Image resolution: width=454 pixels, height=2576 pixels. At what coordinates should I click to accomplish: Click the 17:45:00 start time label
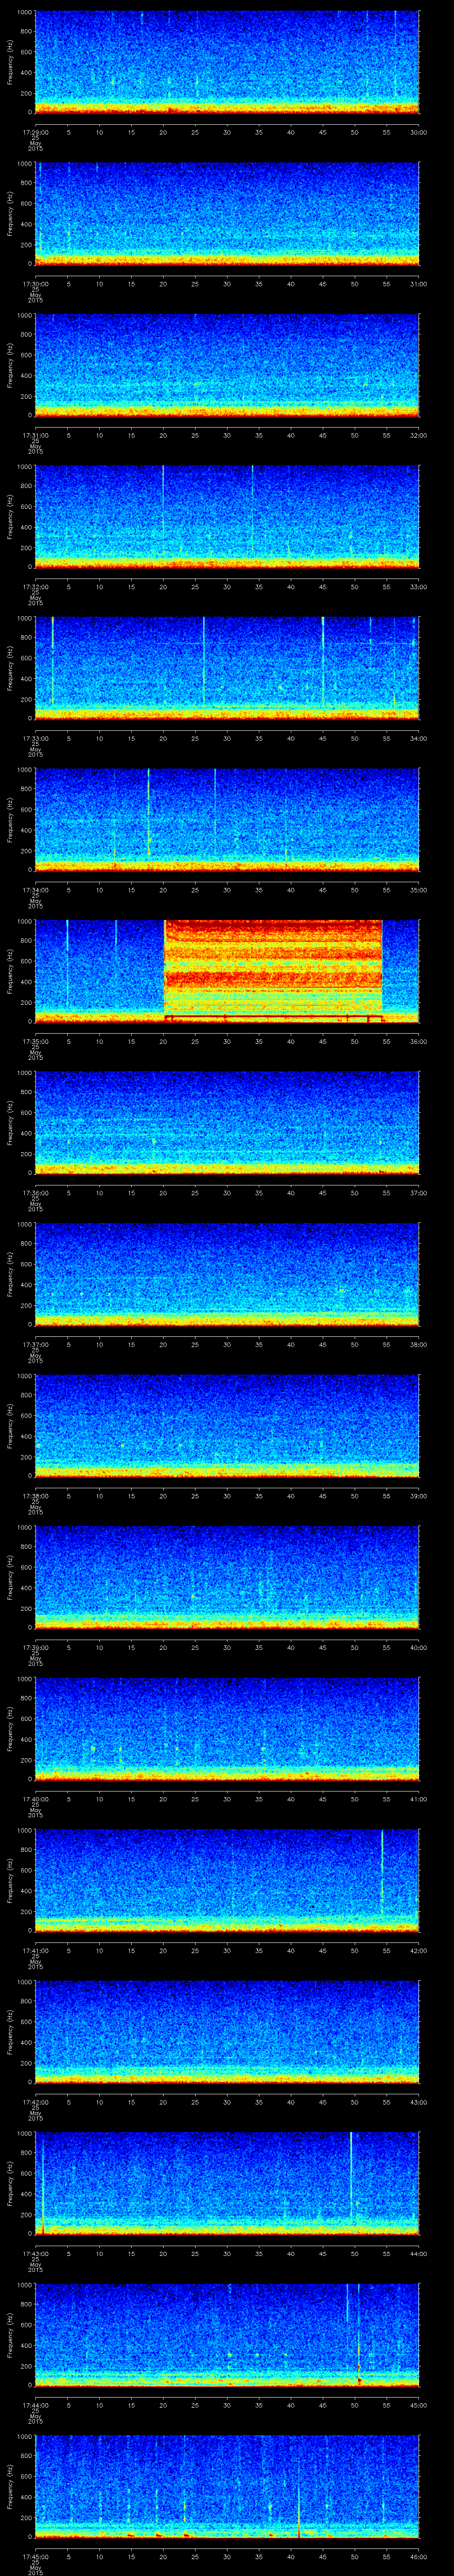pyautogui.click(x=35, y=2556)
